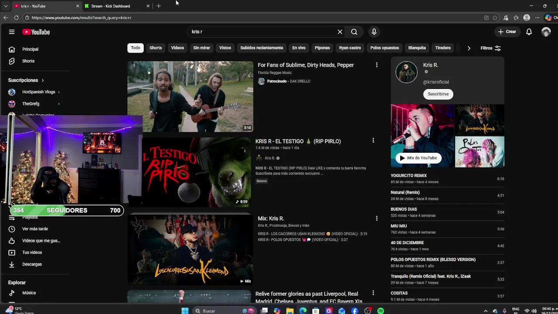
Task: Click Suscribirse to Kris R.
Action: pos(438,94)
